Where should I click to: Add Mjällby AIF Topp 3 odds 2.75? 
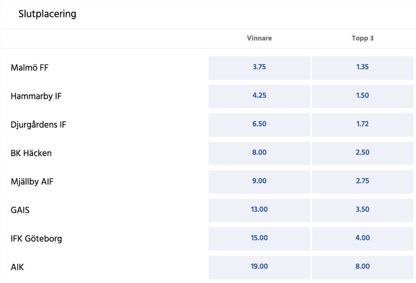363,182
